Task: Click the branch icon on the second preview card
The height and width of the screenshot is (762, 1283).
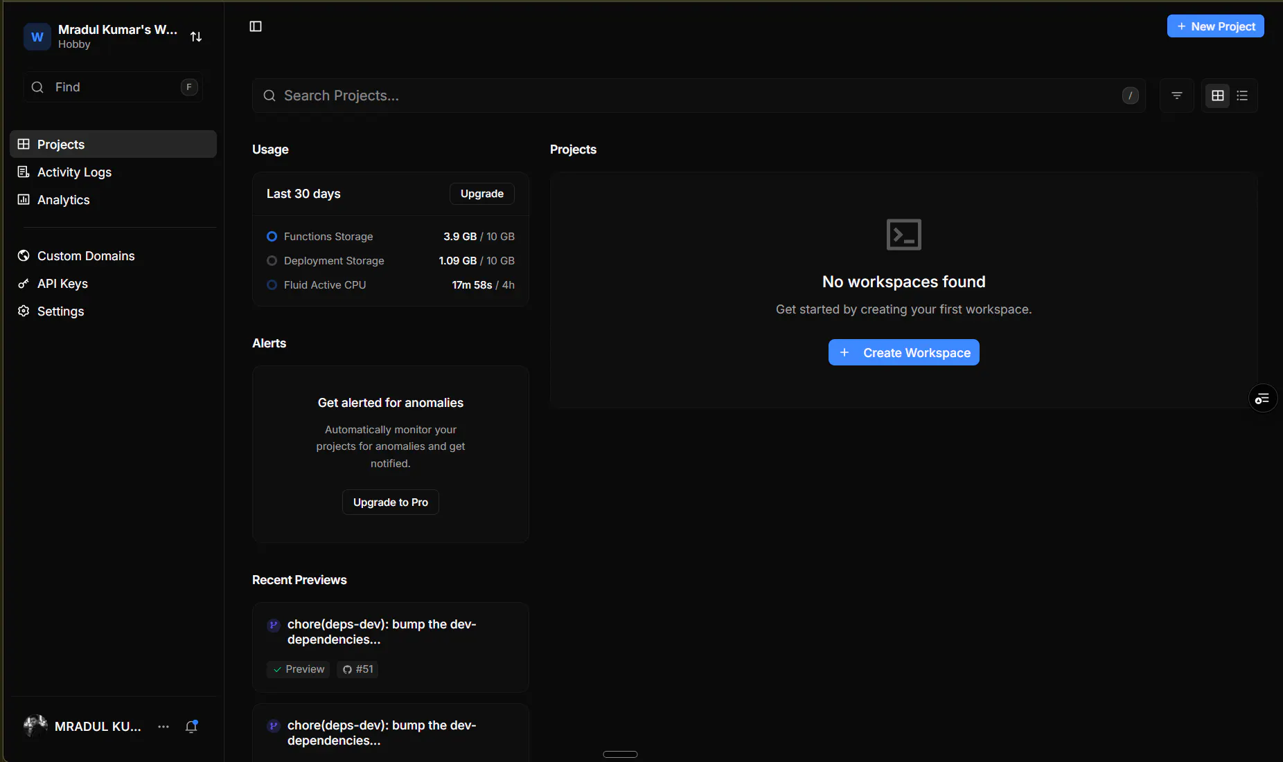Action: point(274,726)
